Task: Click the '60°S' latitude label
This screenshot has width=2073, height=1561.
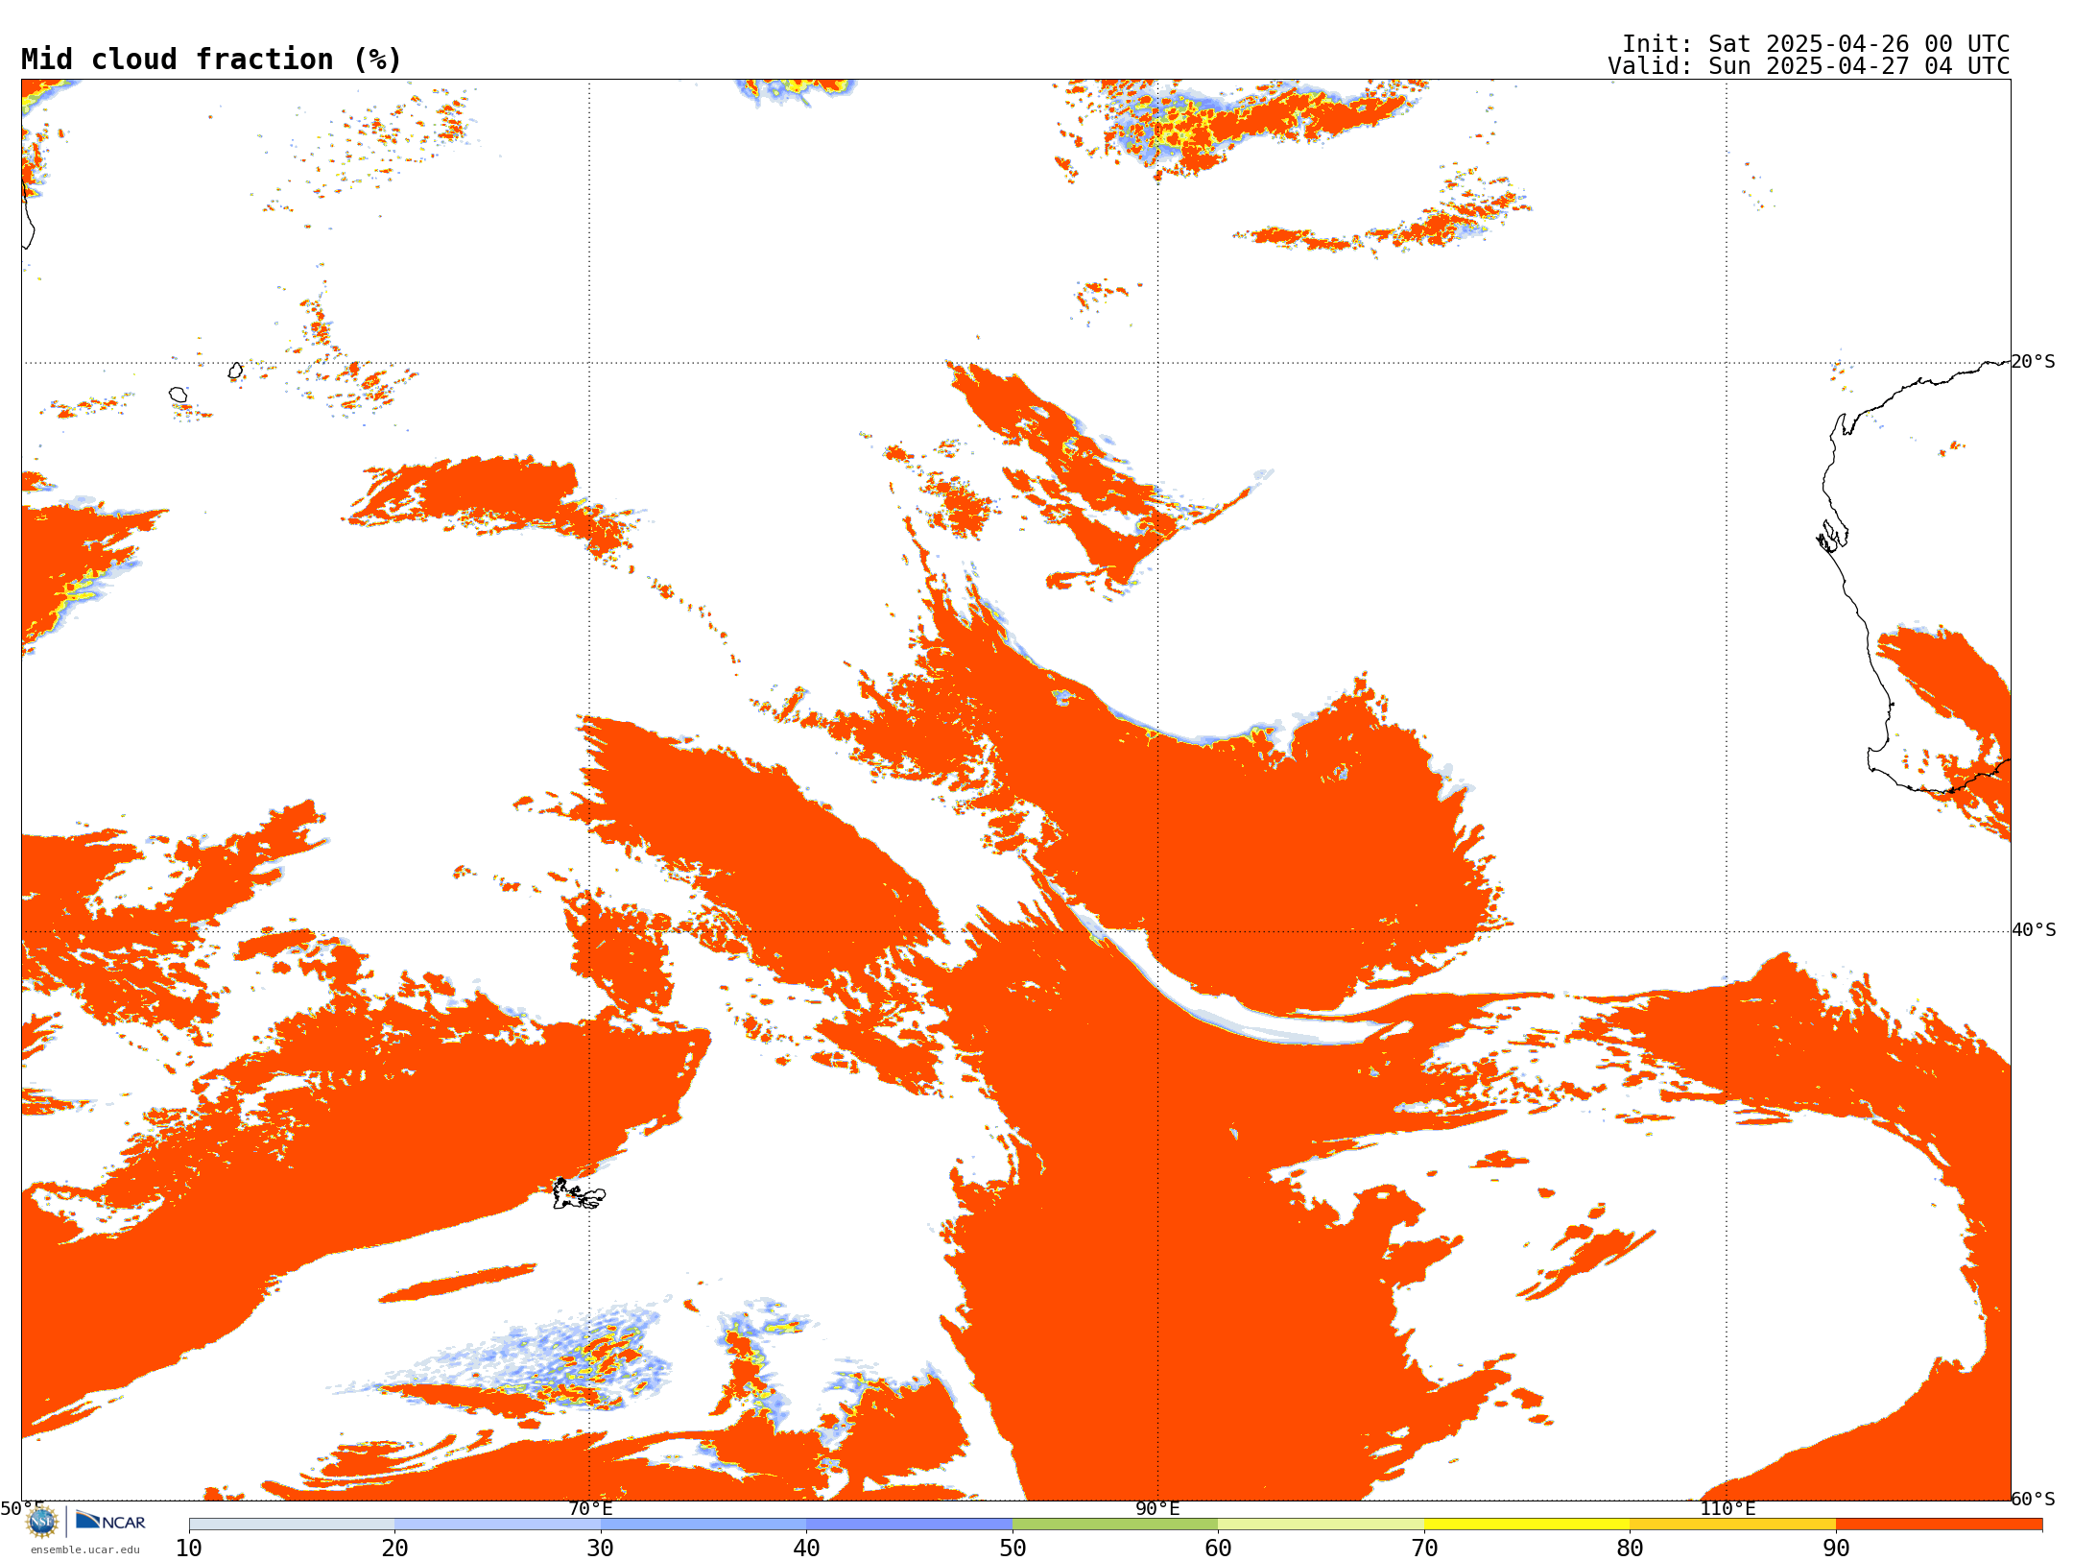Action: pos(2034,1499)
